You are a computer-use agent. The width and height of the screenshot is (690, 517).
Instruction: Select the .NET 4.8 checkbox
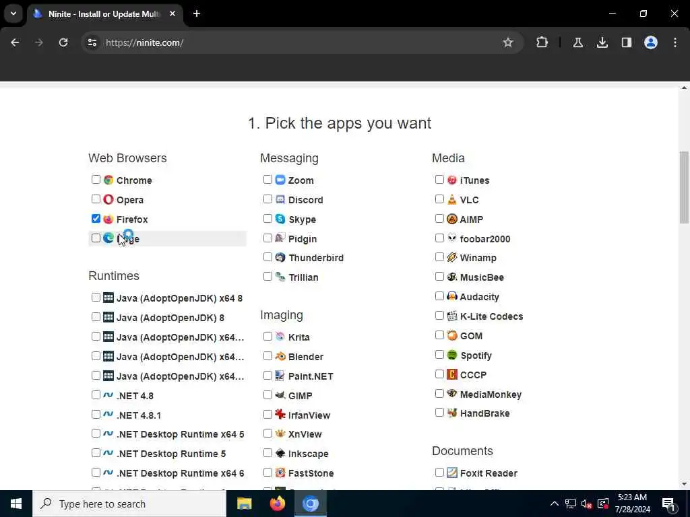point(96,394)
